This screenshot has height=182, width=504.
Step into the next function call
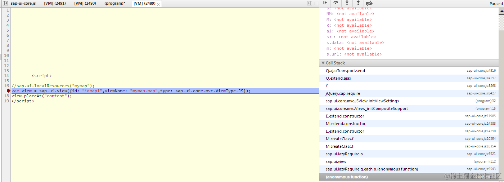point(347,3)
